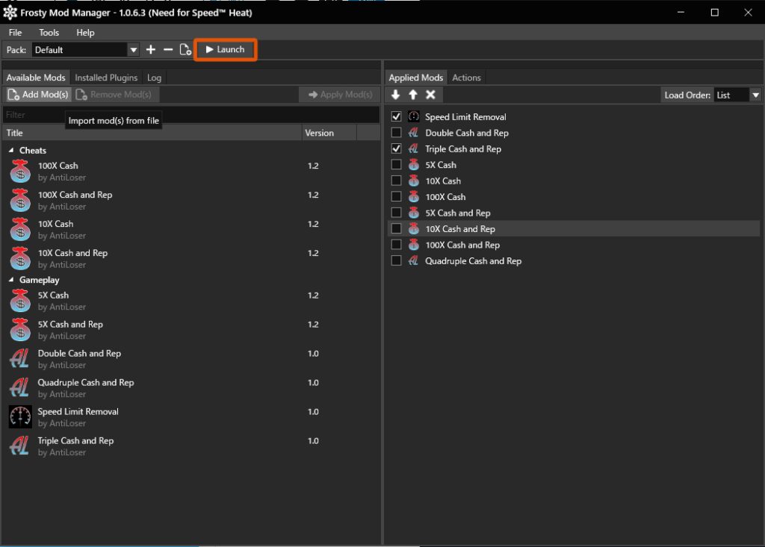Image resolution: width=765 pixels, height=547 pixels.
Task: Open the Tools menu
Action: [x=49, y=33]
